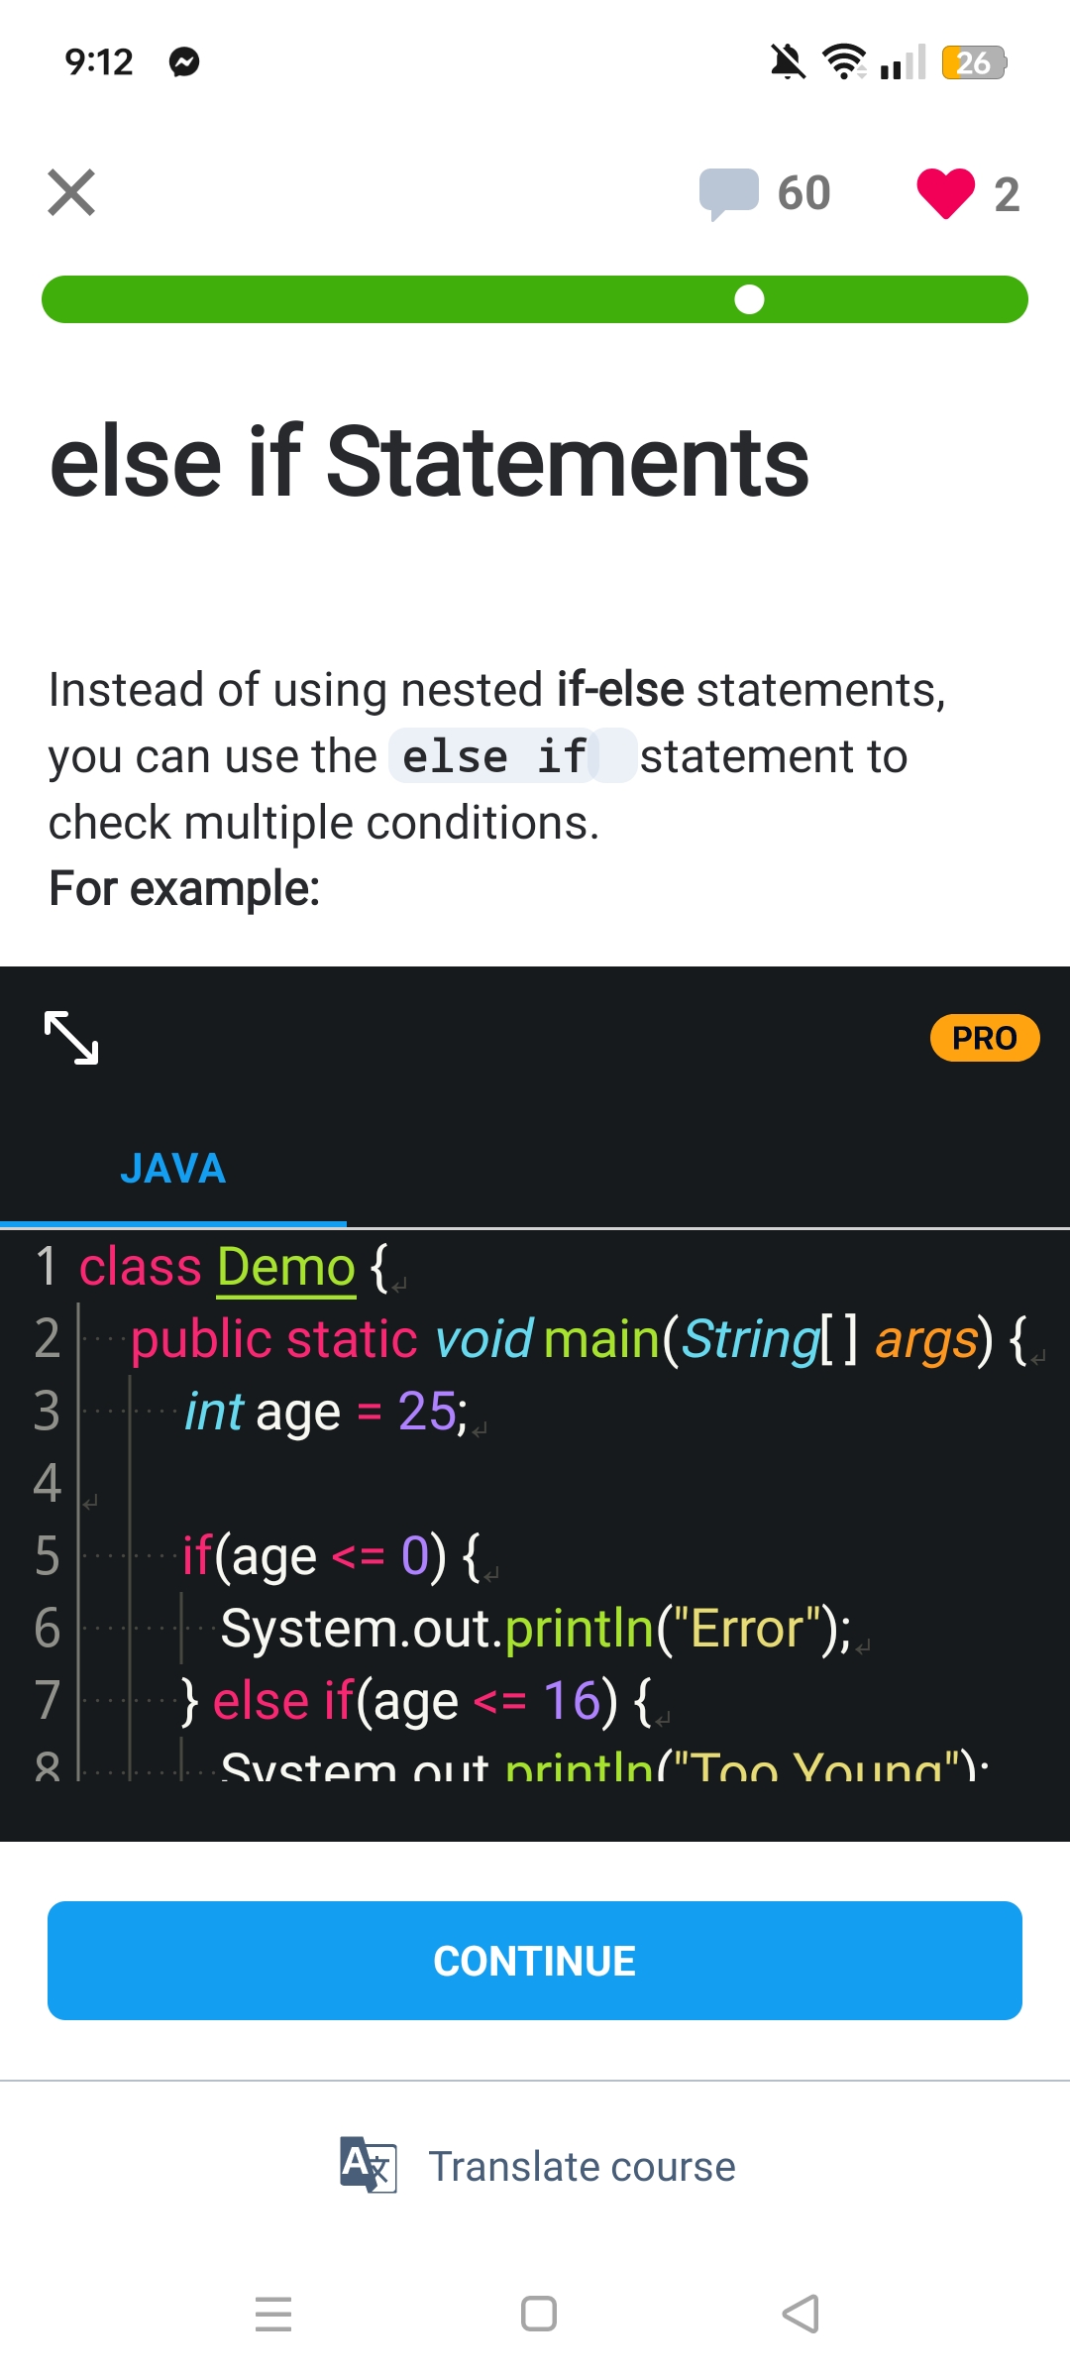Tap the 'else if Statements' heading
Image resolution: width=1070 pixels, height=2379 pixels.
point(429,462)
